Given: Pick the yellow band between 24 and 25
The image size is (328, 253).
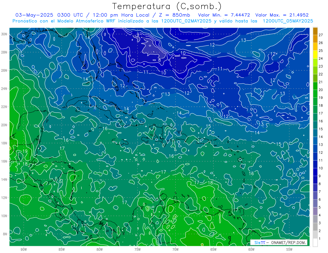Looking at the screenshot, I should [x=315, y=55].
